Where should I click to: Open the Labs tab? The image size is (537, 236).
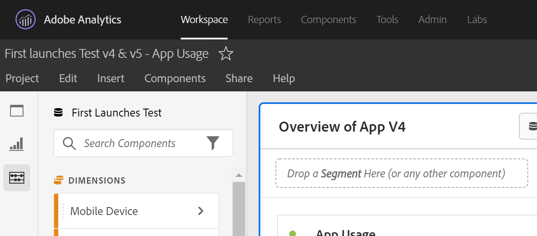pyautogui.click(x=477, y=20)
